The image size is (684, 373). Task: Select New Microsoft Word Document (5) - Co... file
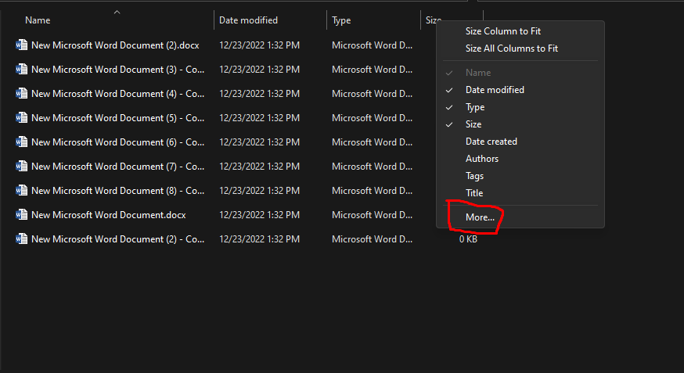(117, 117)
